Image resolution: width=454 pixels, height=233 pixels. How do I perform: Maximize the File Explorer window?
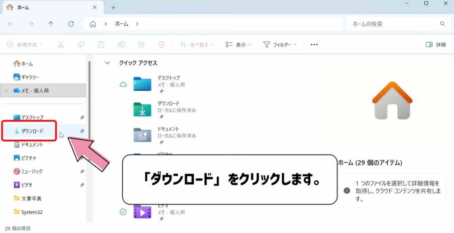tap(426, 4)
